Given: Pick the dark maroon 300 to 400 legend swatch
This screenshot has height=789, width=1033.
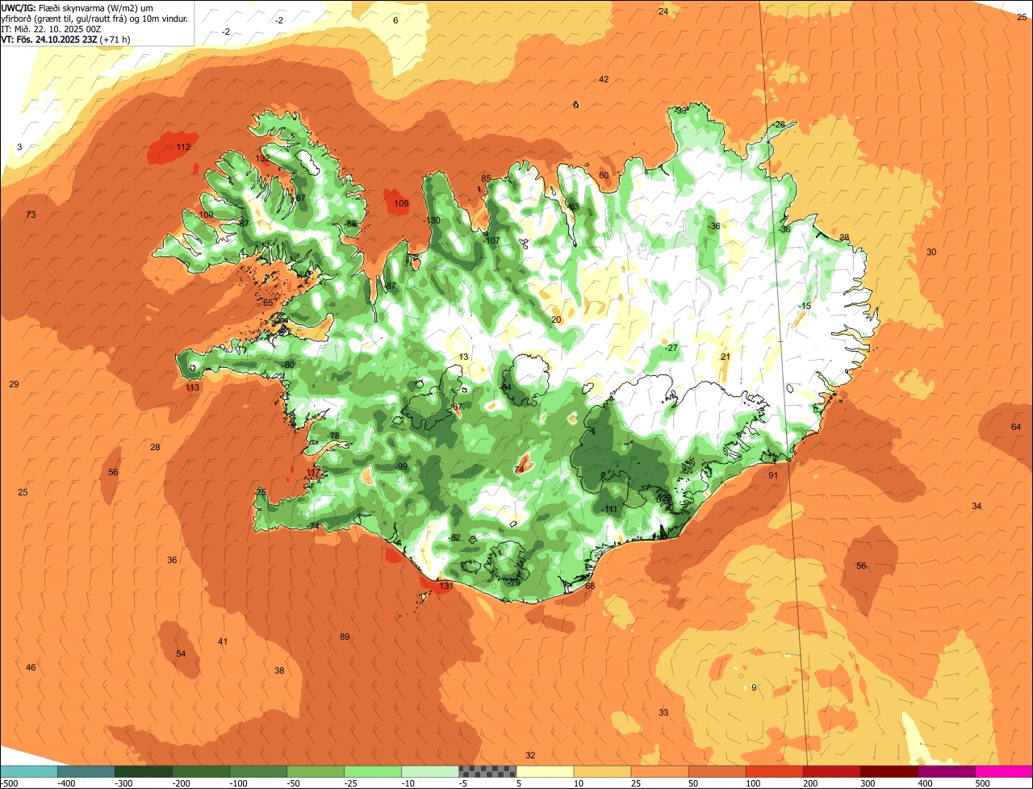Looking at the screenshot, I should tap(889, 771).
